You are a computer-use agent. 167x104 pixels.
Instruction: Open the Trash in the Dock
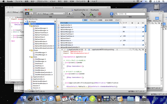(x=144, y=98)
